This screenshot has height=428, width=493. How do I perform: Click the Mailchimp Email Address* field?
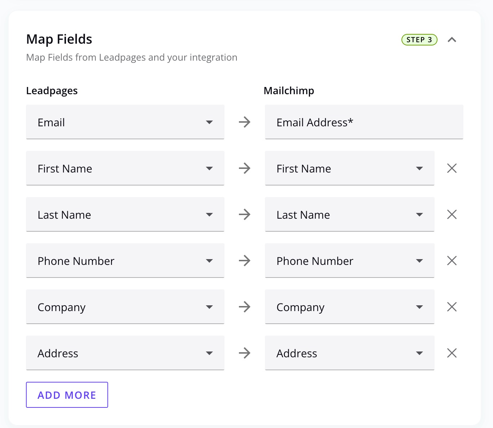(x=364, y=122)
